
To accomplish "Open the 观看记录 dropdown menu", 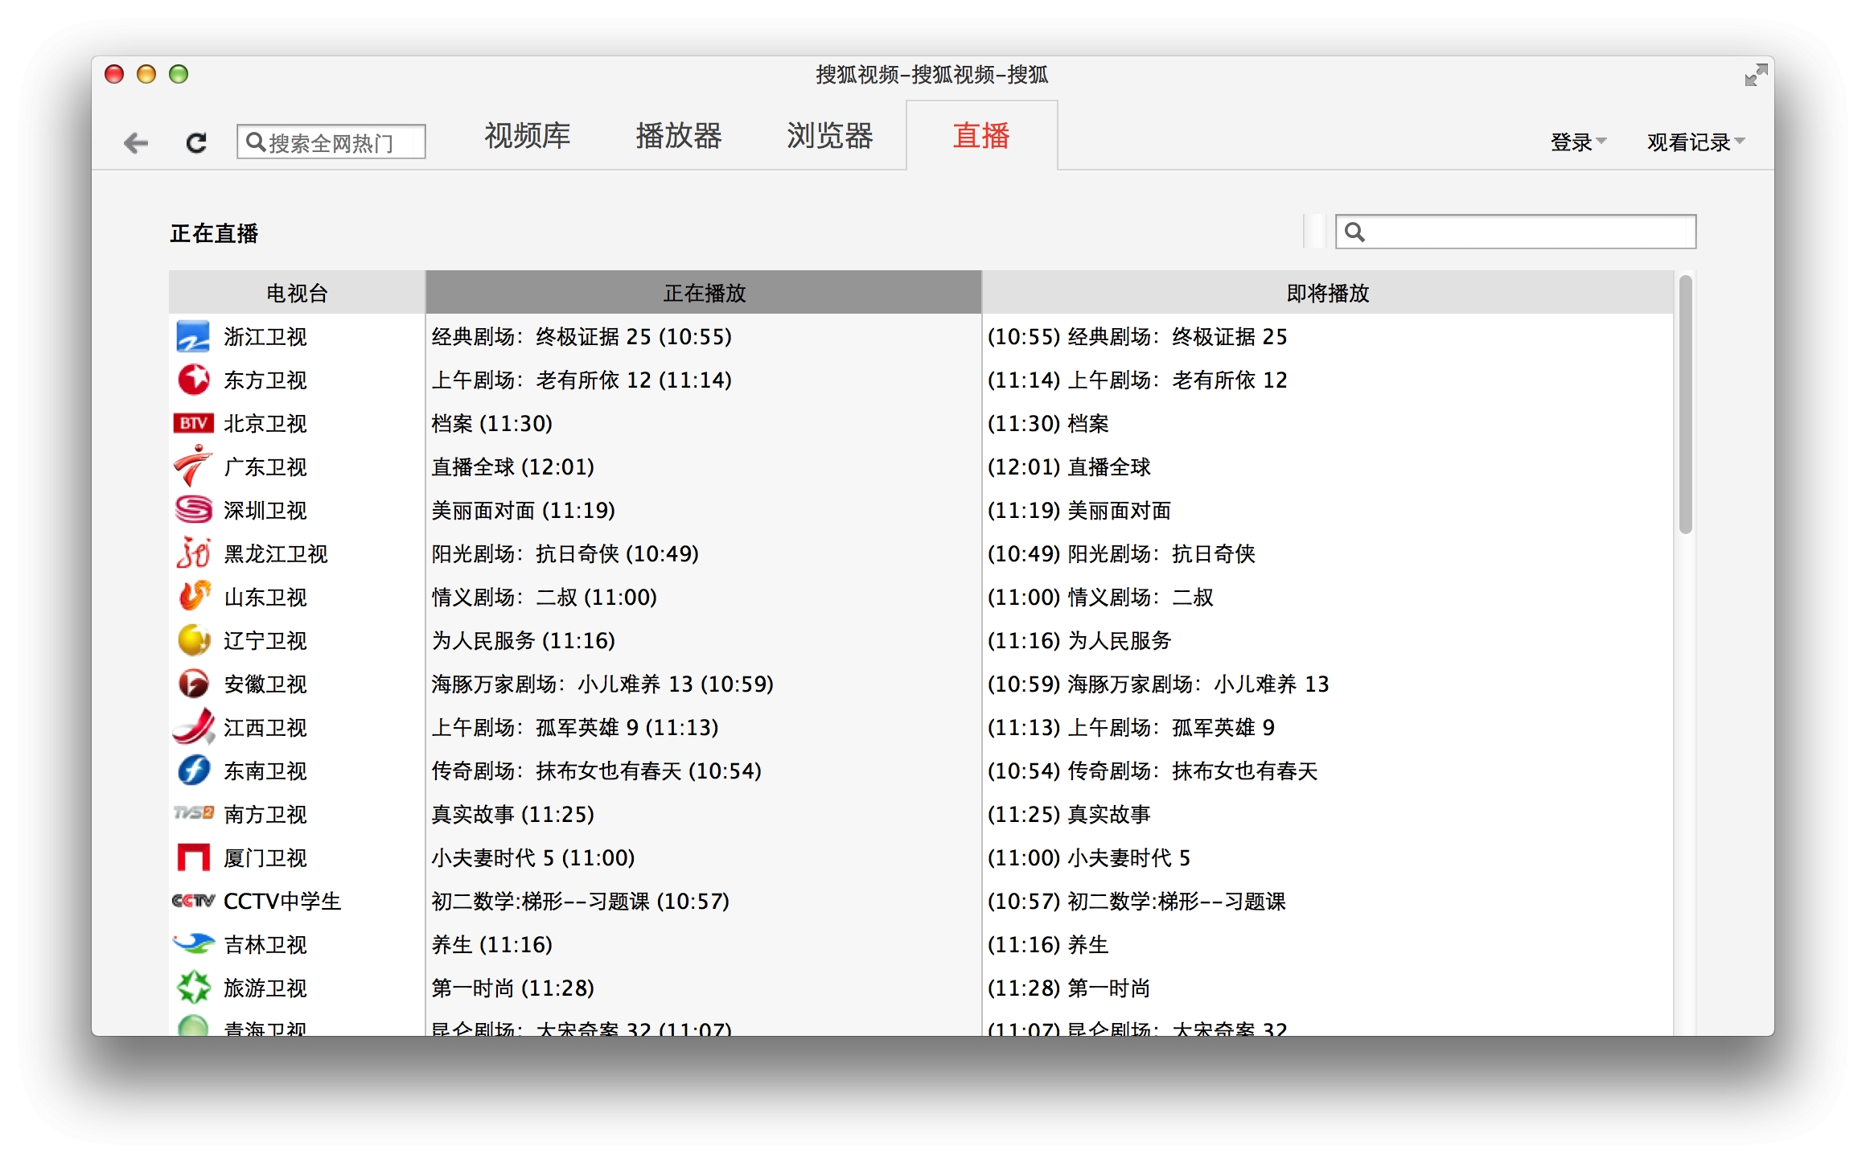I will point(1695,142).
